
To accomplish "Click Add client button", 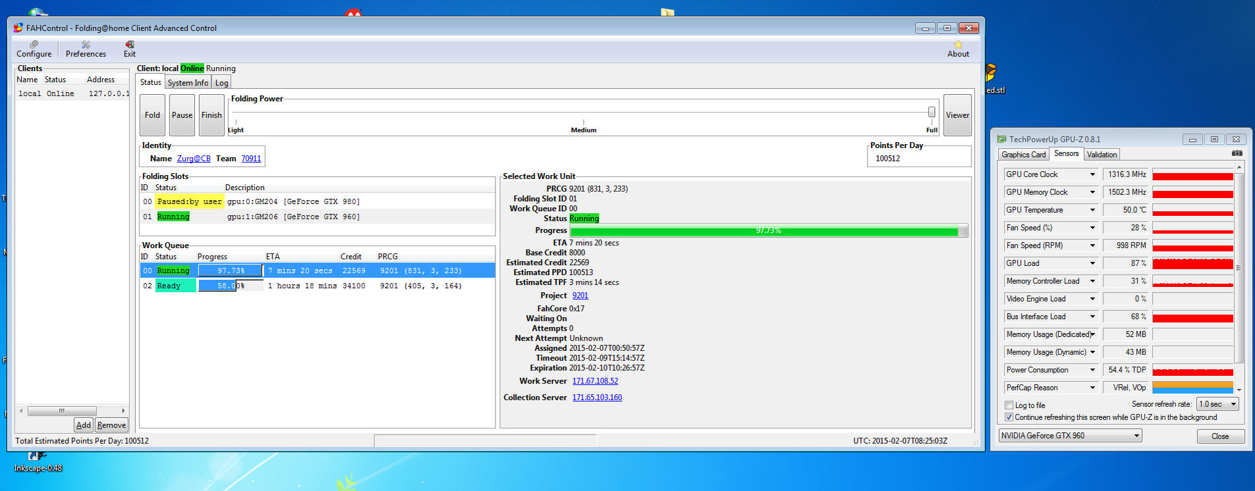I will 84,425.
